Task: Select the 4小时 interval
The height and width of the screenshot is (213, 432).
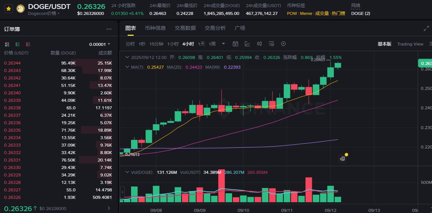Action: coord(188,44)
